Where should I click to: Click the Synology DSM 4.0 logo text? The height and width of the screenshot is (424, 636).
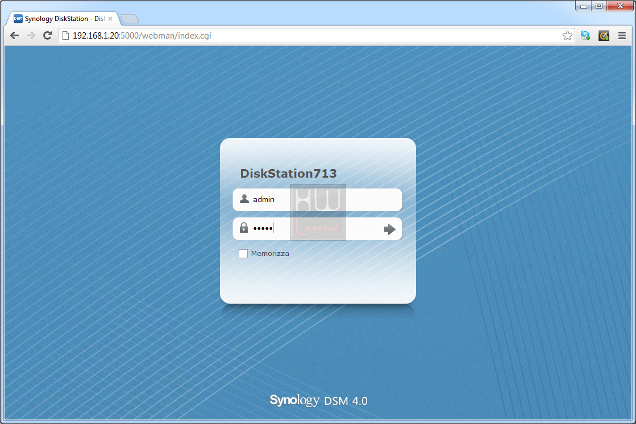(x=318, y=401)
